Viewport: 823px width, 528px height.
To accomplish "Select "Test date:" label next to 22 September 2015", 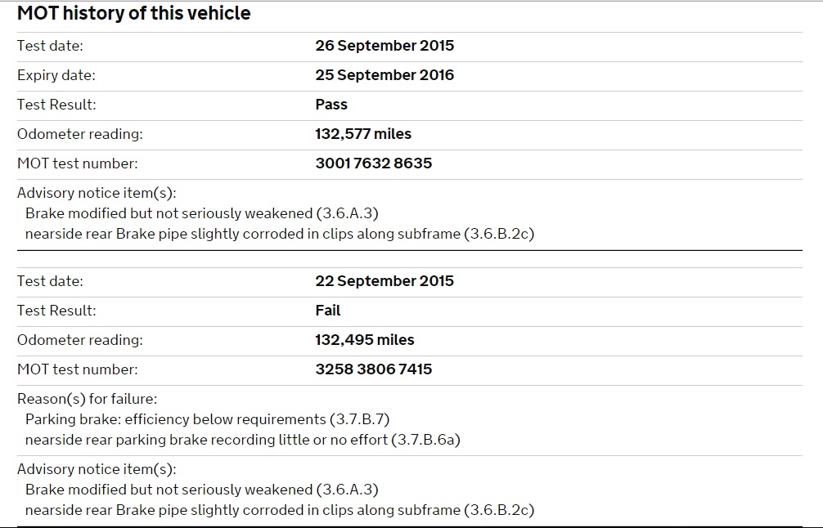I will coord(50,281).
